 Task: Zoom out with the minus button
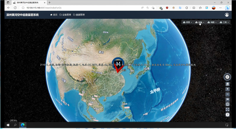(227, 94)
